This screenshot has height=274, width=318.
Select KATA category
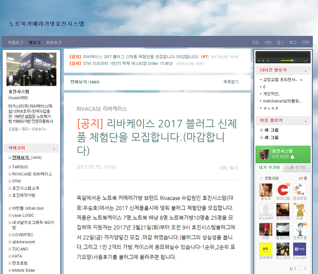coord(17,256)
